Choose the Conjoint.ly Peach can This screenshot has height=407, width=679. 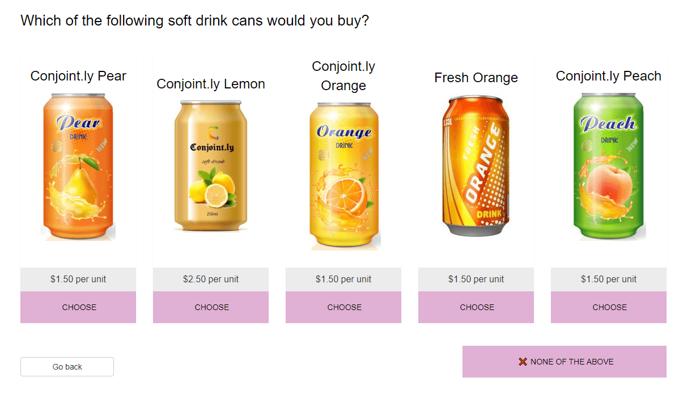(608, 307)
